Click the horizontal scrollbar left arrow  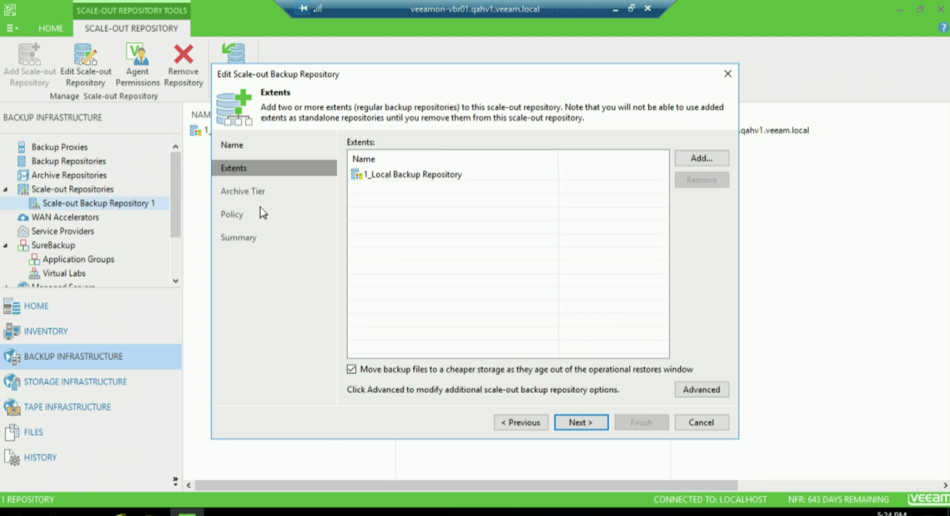pyautogui.click(x=189, y=486)
